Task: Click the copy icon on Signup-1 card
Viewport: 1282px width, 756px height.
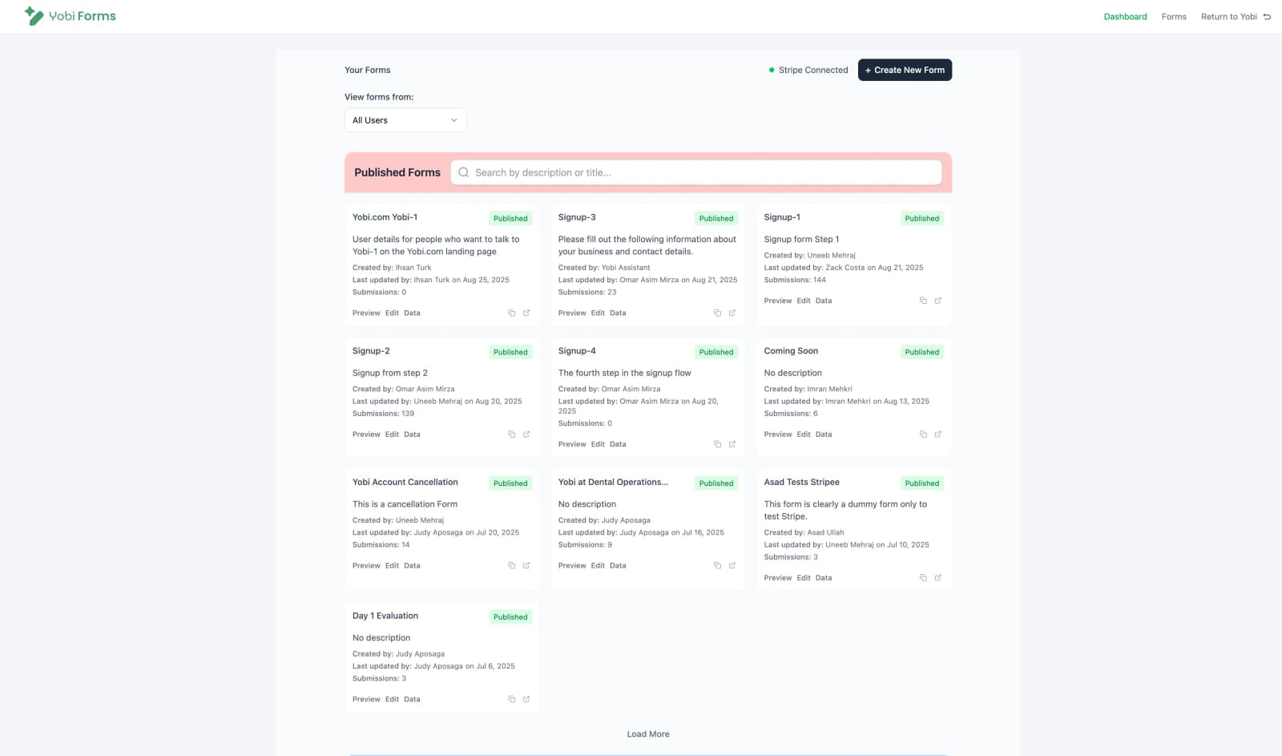Action: pyautogui.click(x=923, y=301)
